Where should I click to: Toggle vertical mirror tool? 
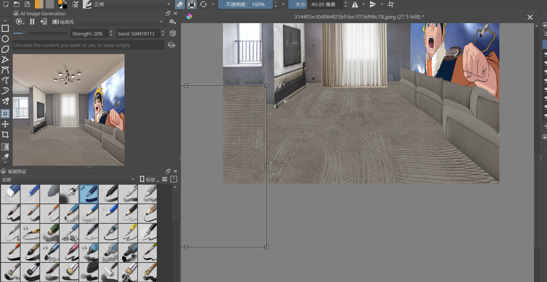tap(373, 4)
